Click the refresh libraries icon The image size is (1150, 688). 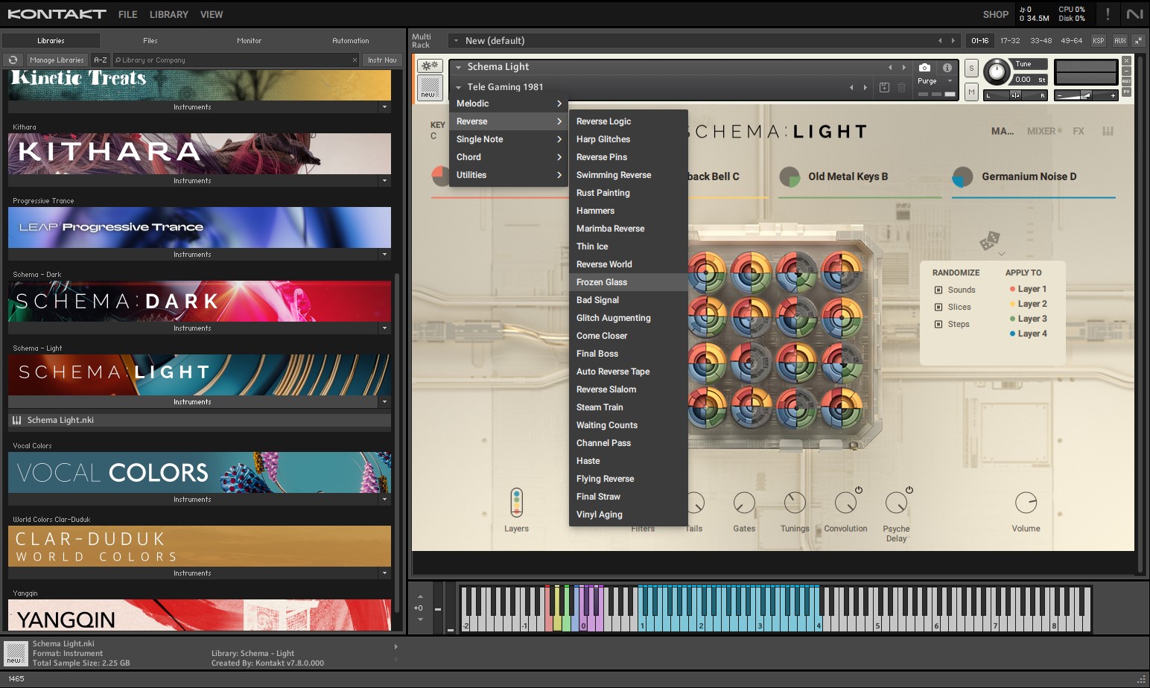[13, 60]
